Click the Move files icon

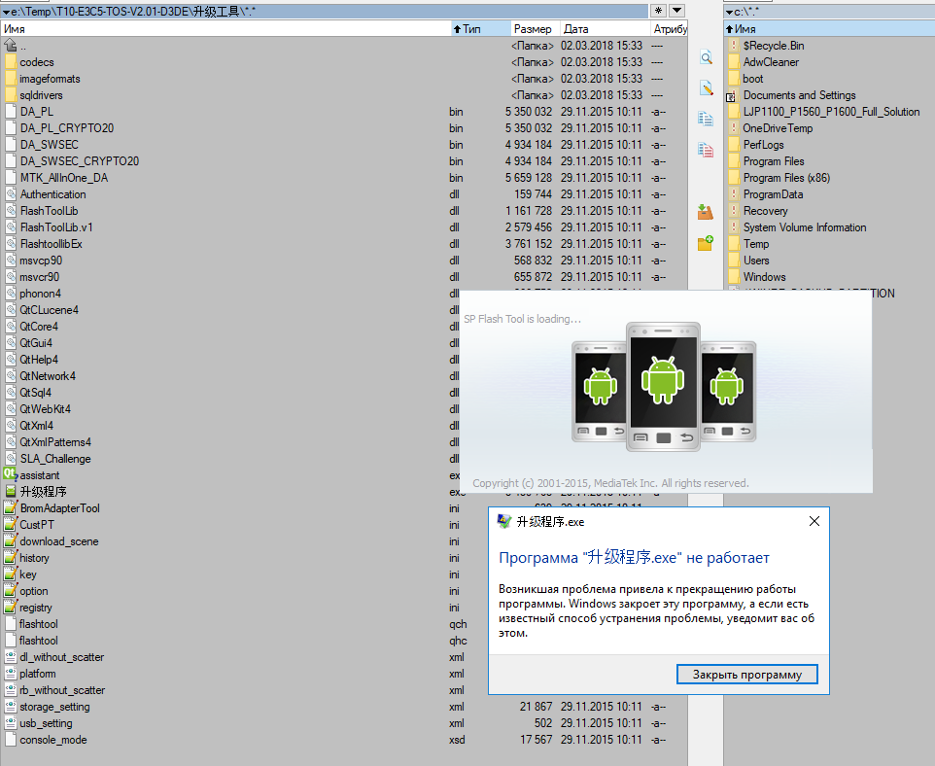pyautogui.click(x=707, y=149)
